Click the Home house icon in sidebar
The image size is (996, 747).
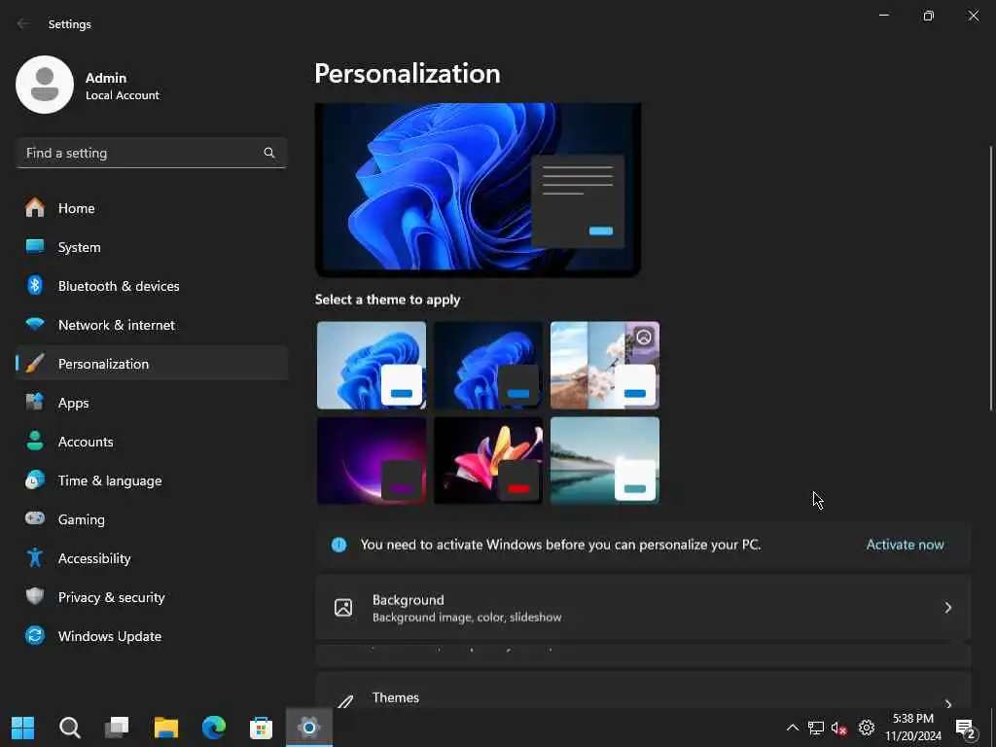[35, 208]
